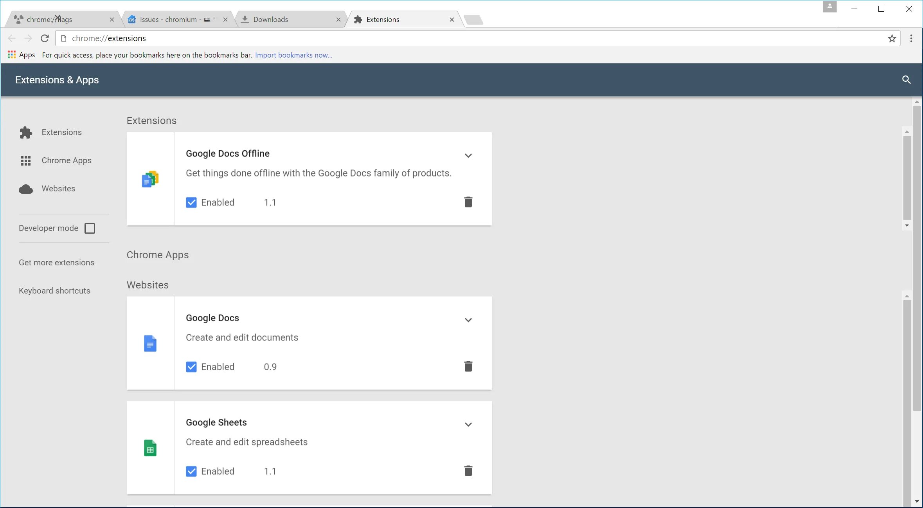Click the Websites cloud icon

point(25,188)
